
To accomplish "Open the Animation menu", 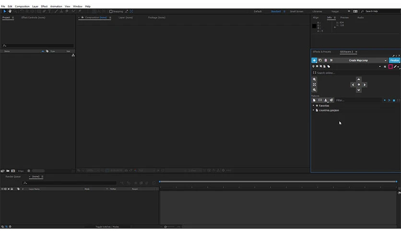I will pos(56,6).
